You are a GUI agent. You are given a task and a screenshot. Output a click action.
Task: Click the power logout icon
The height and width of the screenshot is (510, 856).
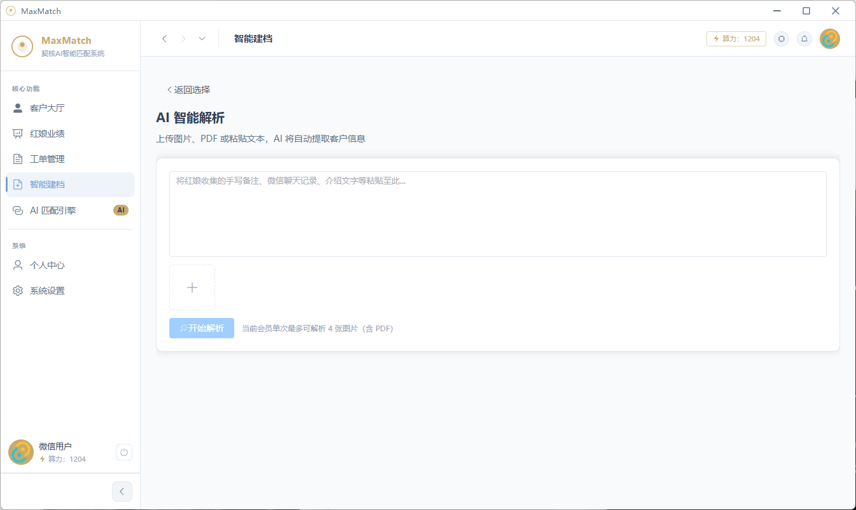pyautogui.click(x=124, y=452)
